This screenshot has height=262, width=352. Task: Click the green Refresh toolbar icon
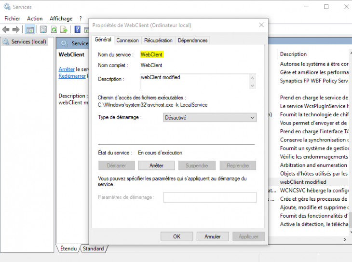coord(54,29)
